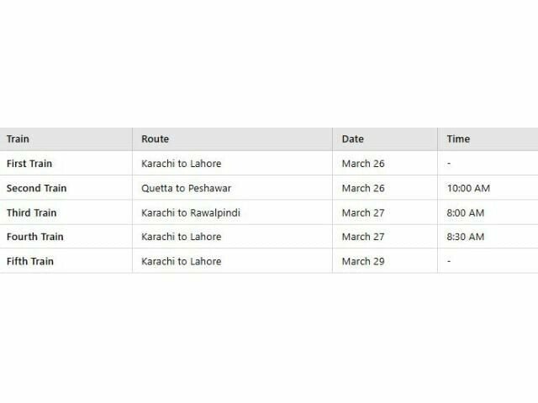This screenshot has height=403, width=538.
Task: Click the Time column header
Action: [458, 139]
